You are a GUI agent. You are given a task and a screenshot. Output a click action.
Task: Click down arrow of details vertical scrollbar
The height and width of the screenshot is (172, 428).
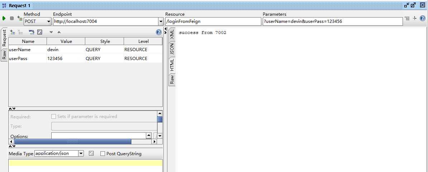click(160, 135)
